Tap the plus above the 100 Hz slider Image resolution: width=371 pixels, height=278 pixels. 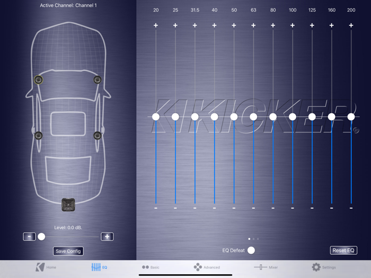tap(293, 25)
